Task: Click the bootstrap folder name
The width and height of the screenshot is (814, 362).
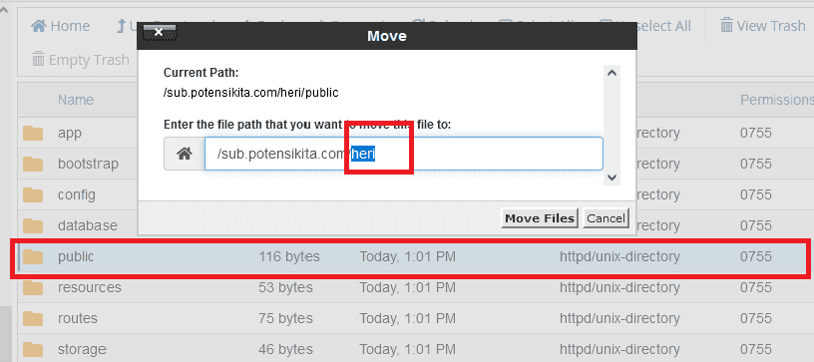Action: click(x=88, y=164)
